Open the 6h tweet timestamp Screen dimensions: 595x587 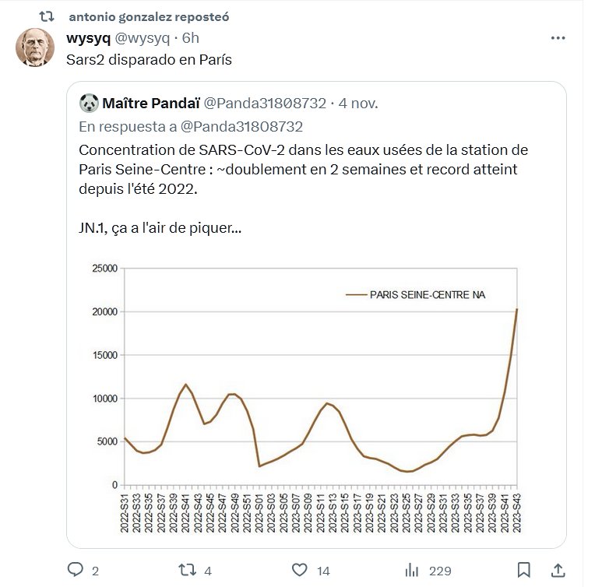coord(190,37)
